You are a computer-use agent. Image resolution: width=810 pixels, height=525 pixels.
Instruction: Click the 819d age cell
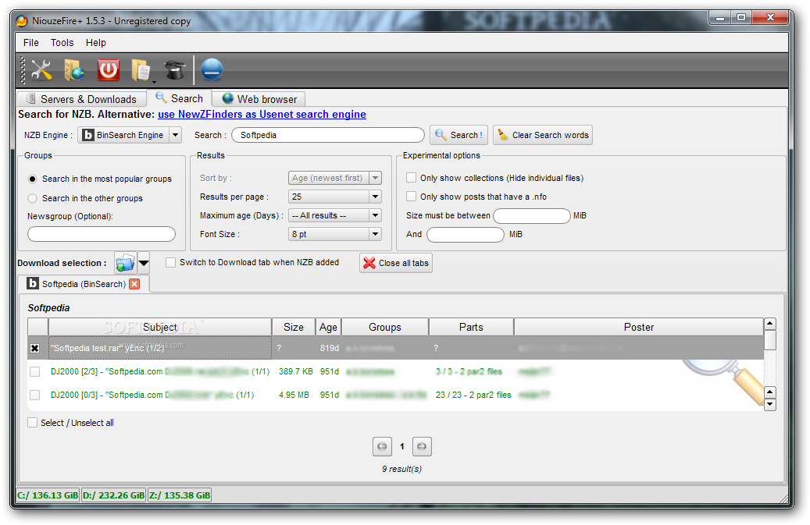click(x=329, y=348)
